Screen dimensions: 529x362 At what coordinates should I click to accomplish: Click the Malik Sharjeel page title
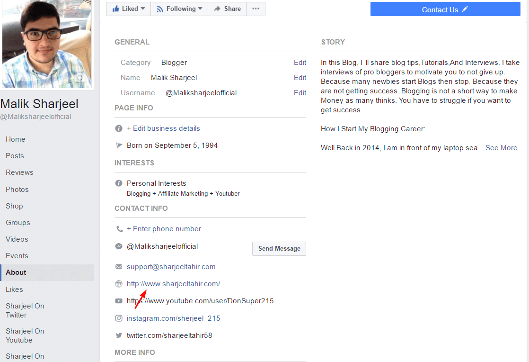(39, 104)
